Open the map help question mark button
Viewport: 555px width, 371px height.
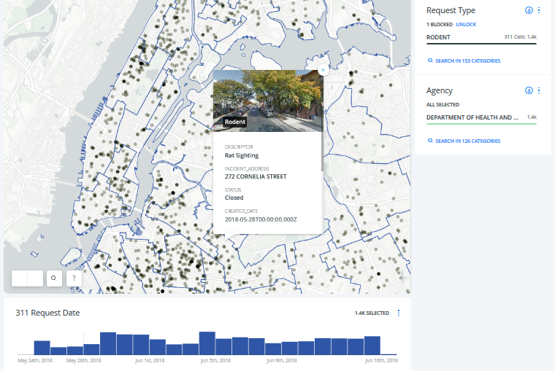(x=74, y=278)
